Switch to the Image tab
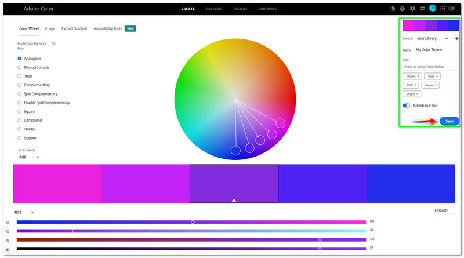This screenshot has width=464, height=258. (50, 29)
